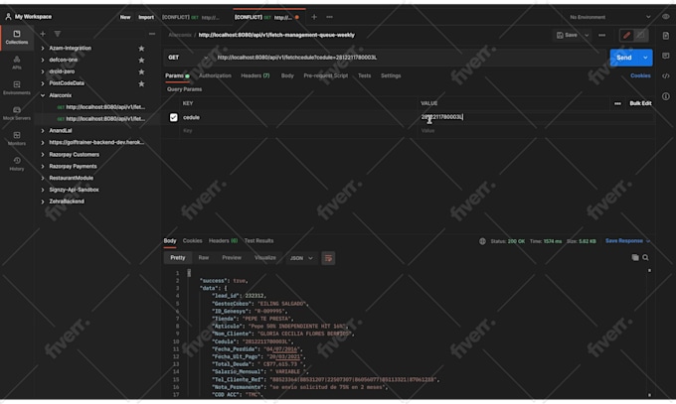Click the Save Response link

tap(624, 241)
